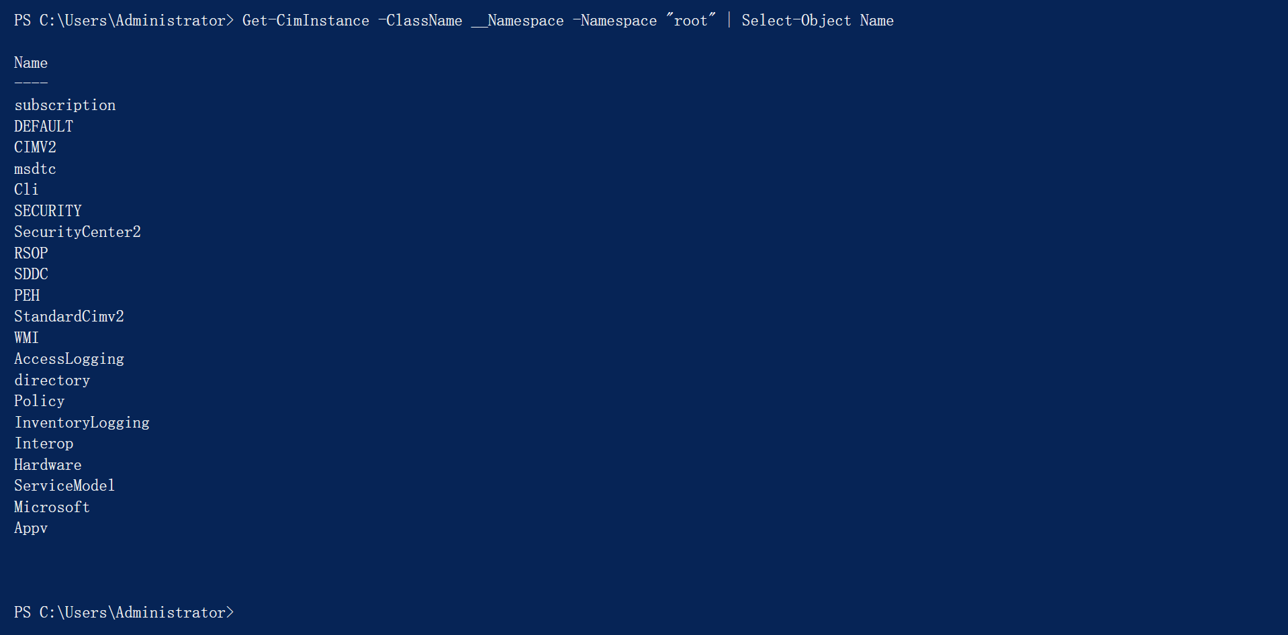Click the InventoryLogging output text
Image resolution: width=1288 pixels, height=635 pixels.
pos(82,423)
